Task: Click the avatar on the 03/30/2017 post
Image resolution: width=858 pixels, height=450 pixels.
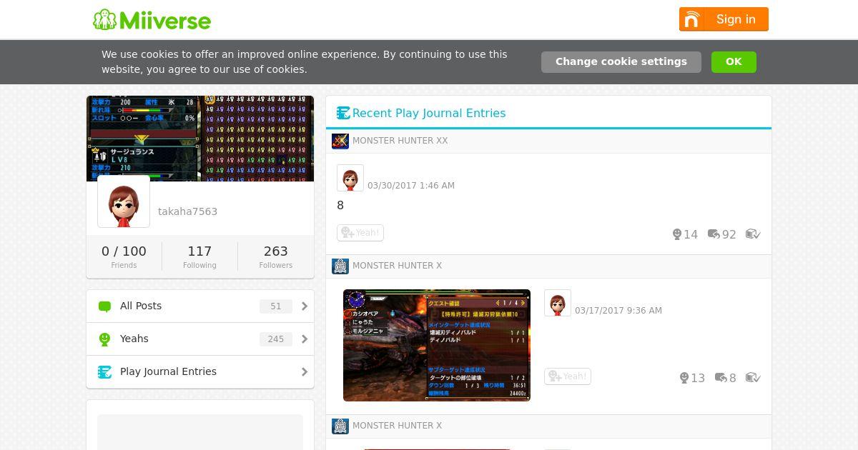Action: pyautogui.click(x=350, y=178)
